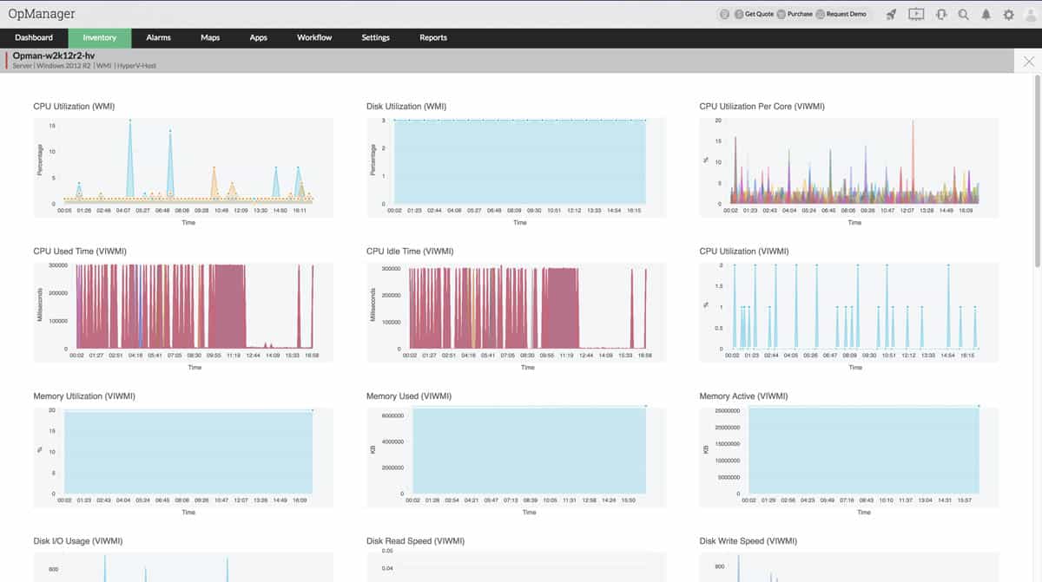Click the 'Disk Read Speed (VIWMI)' title
The image size is (1042, 582).
[x=415, y=541]
